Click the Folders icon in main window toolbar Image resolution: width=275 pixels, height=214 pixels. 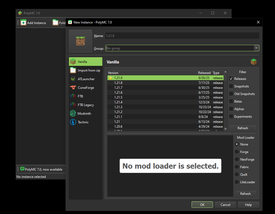(x=55, y=23)
